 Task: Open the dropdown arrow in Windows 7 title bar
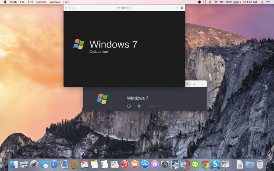coord(177,8)
